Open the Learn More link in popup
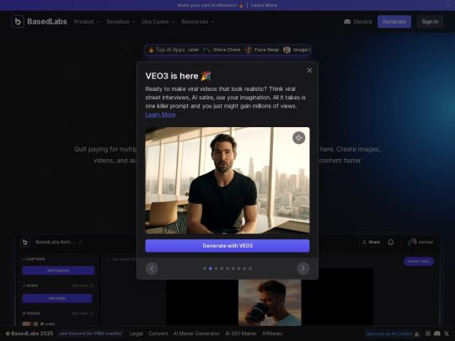The width and height of the screenshot is (455, 341). tap(160, 115)
